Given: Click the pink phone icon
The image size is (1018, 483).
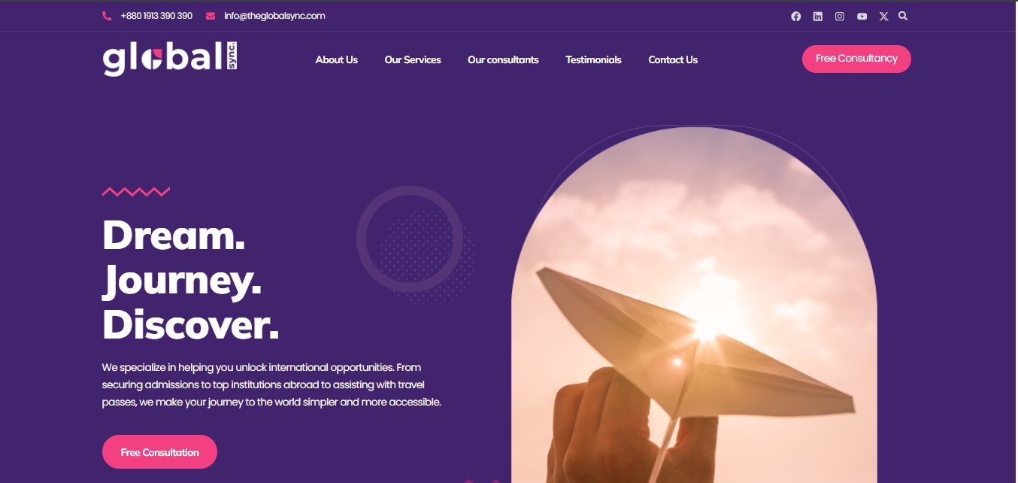Looking at the screenshot, I should 107,16.
